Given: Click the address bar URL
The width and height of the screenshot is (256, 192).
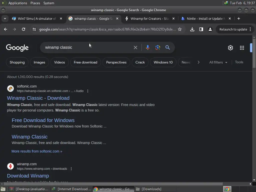Looking at the screenshot, I should tap(107, 29).
